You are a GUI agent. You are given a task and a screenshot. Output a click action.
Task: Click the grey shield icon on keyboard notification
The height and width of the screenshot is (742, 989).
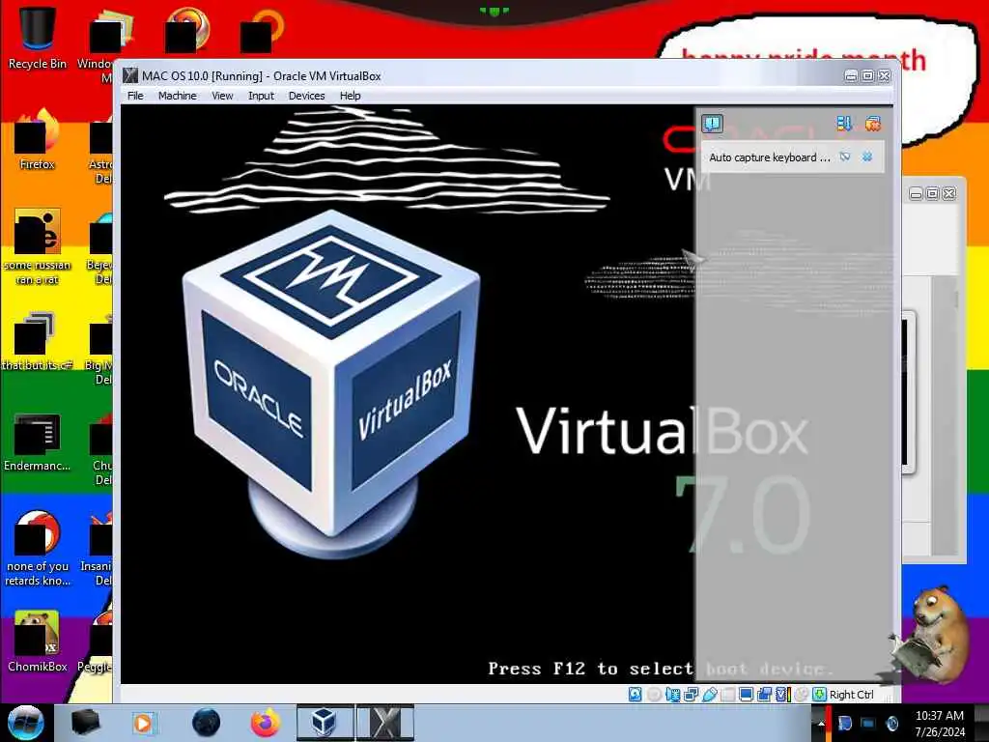pos(845,157)
